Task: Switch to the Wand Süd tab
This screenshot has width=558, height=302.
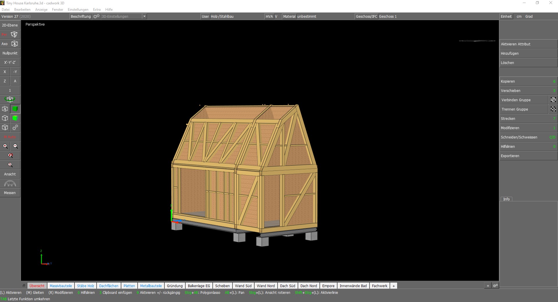Action: [x=243, y=286]
